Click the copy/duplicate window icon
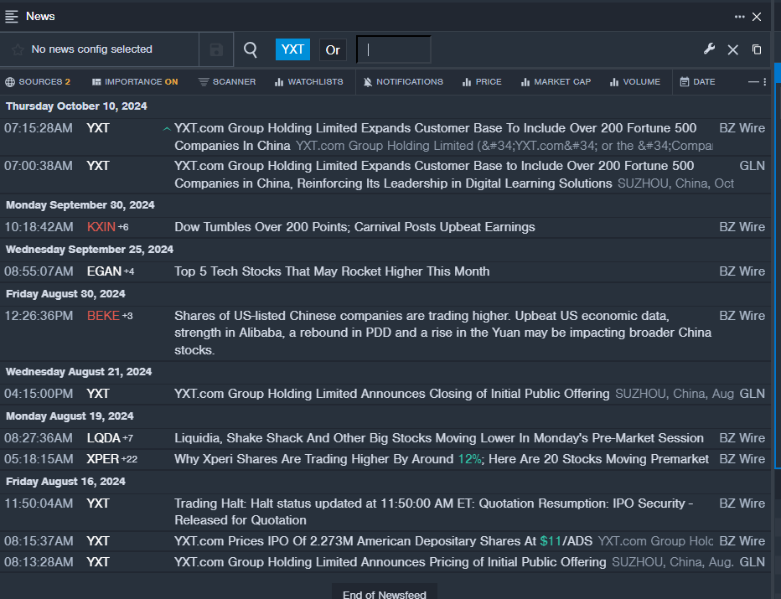Screen dimensions: 781x599 757,49
